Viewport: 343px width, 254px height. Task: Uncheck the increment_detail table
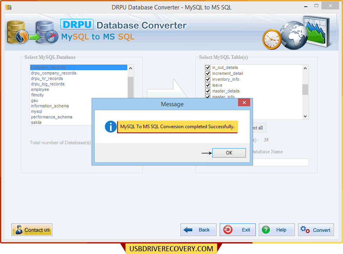point(208,73)
